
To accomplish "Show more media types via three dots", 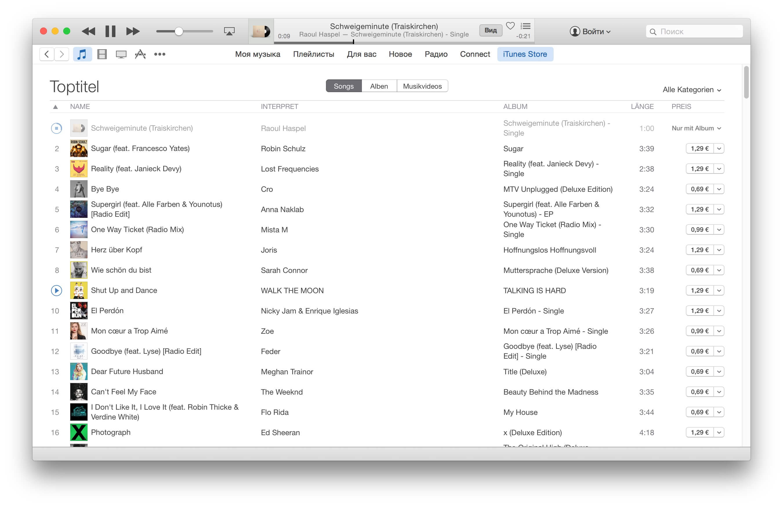I will [159, 54].
